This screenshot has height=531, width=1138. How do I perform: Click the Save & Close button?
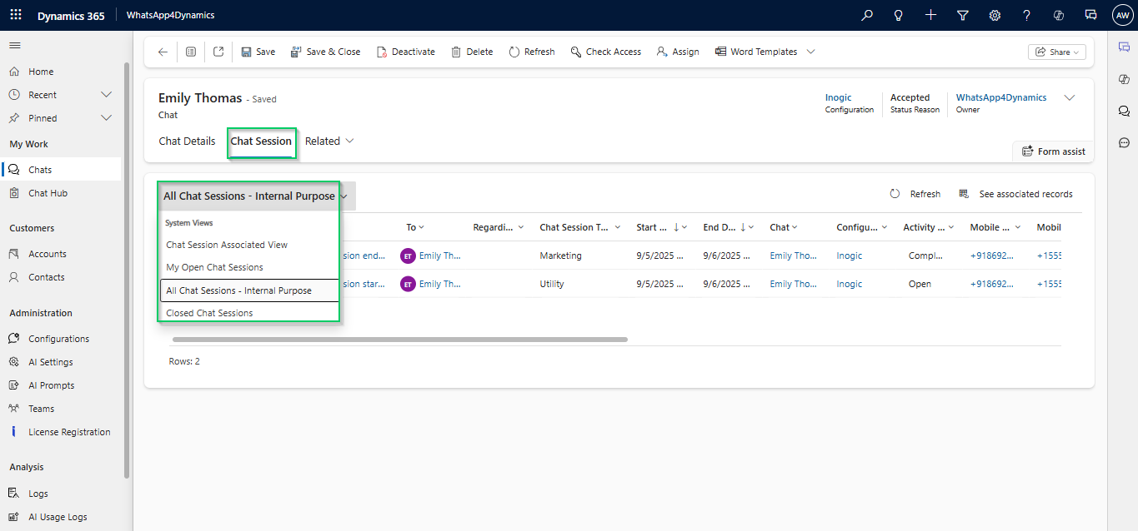[x=325, y=52]
